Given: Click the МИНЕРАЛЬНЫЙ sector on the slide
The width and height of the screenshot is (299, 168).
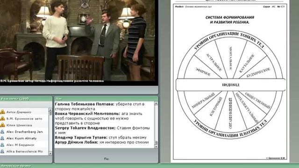Looking at the screenshot, I should [x=203, y=100].
